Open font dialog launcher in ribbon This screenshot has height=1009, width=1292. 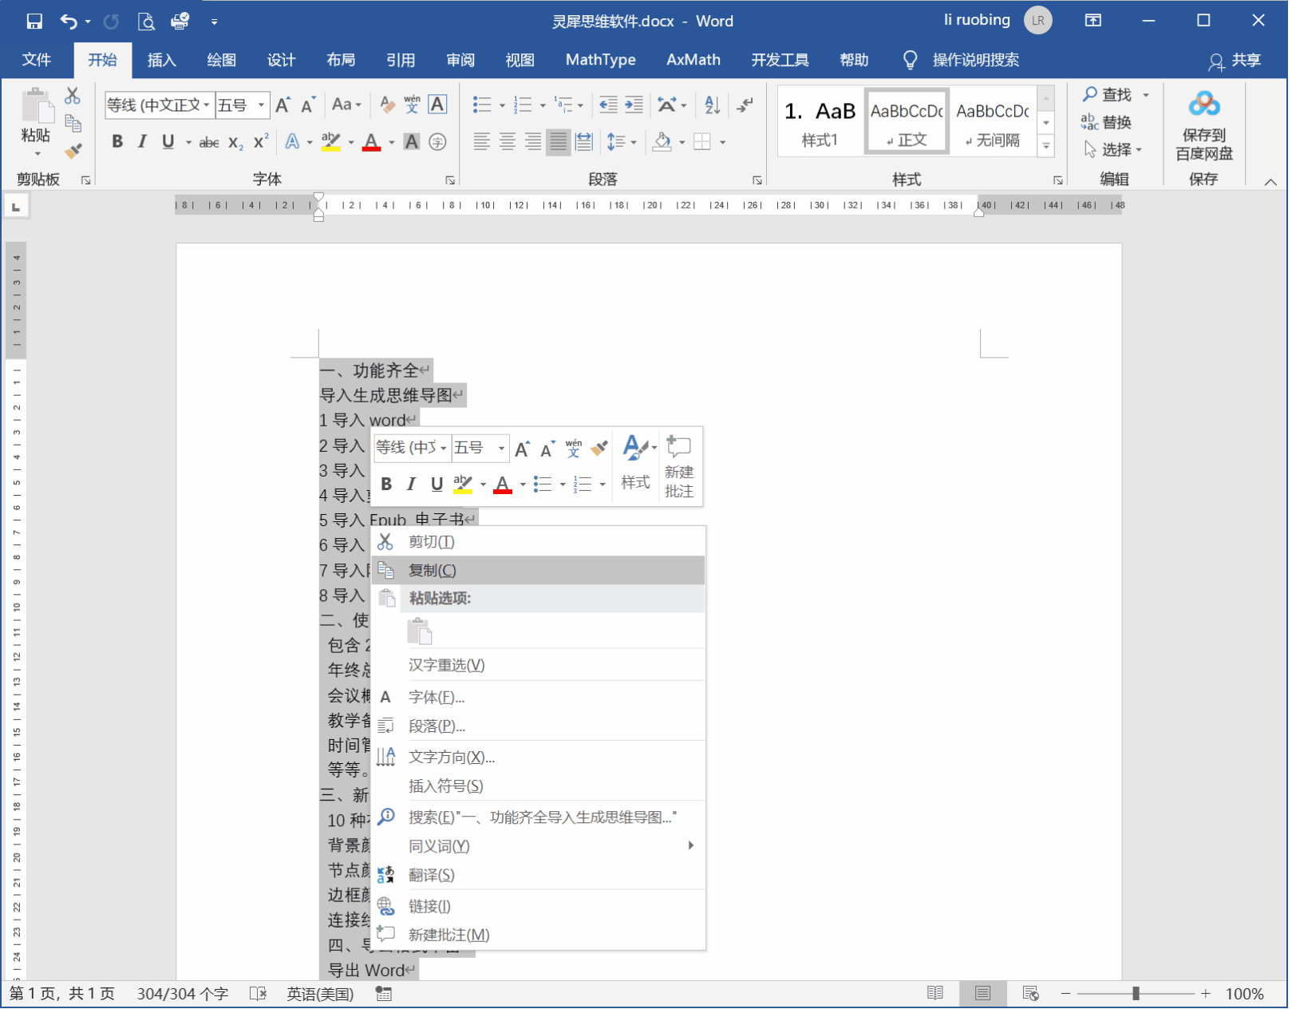click(450, 180)
